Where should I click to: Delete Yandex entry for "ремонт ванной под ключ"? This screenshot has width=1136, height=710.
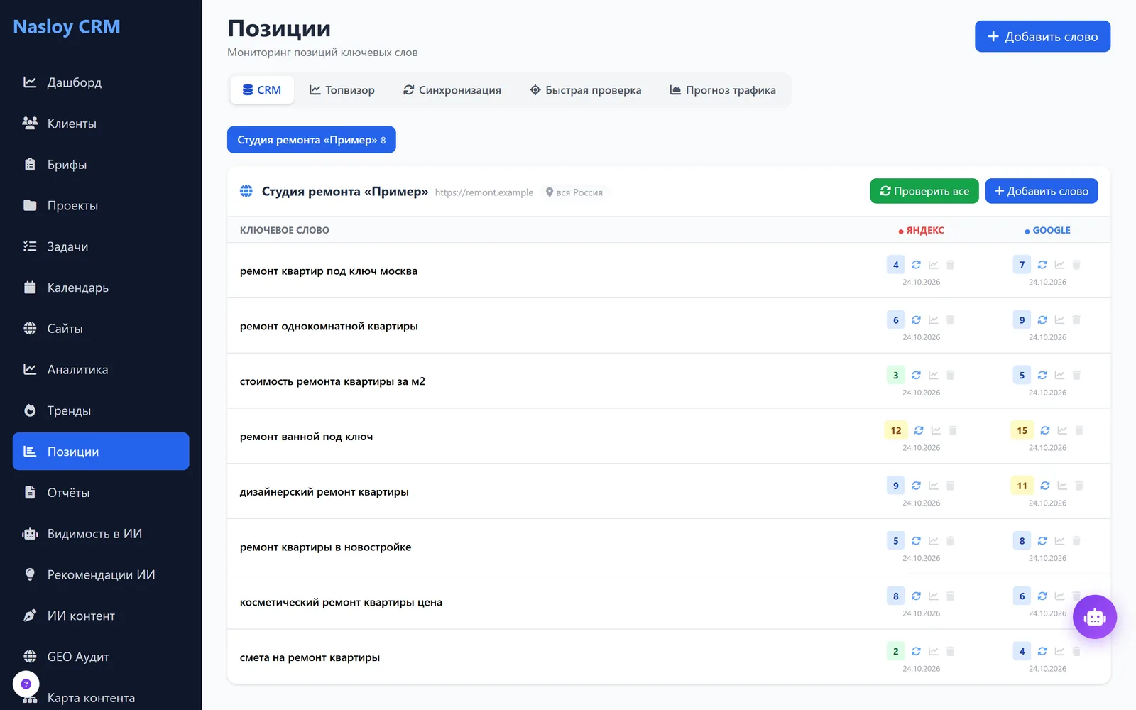click(953, 430)
